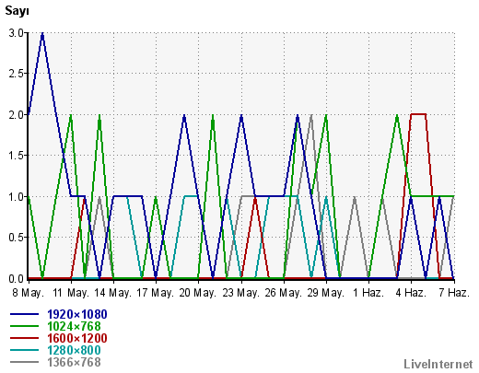Image resolution: width=479 pixels, height=373 pixels.
Task: Select the 20 May. axis label
Action: pyautogui.click(x=198, y=293)
